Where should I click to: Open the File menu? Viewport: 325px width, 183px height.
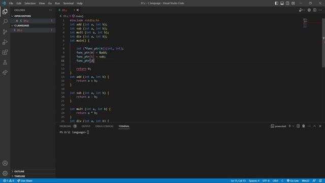pos(11,3)
